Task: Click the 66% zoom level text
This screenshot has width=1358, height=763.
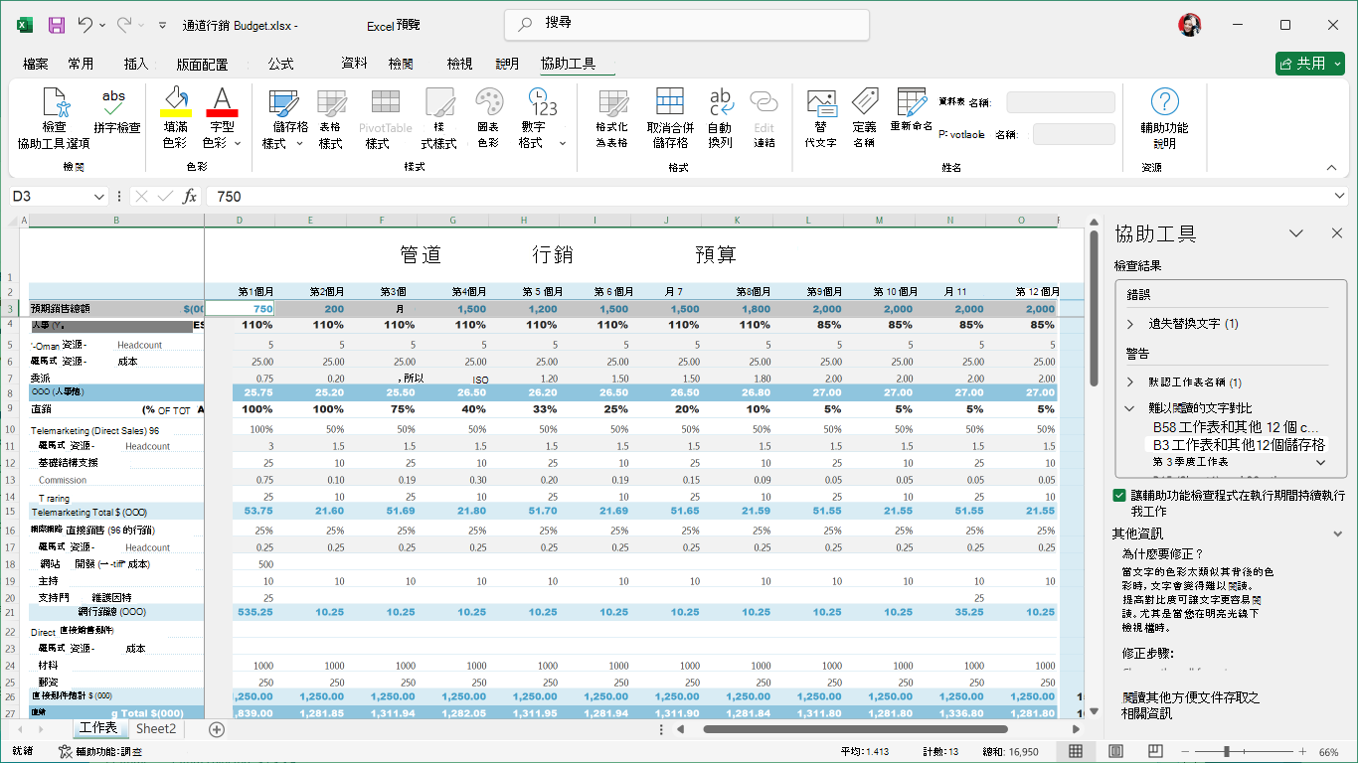Action: [x=1328, y=752]
